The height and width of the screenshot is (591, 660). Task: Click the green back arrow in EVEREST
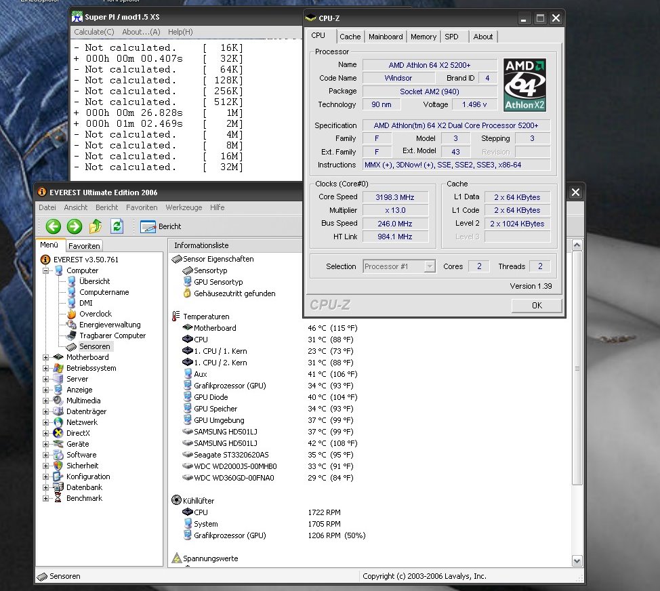click(54, 226)
